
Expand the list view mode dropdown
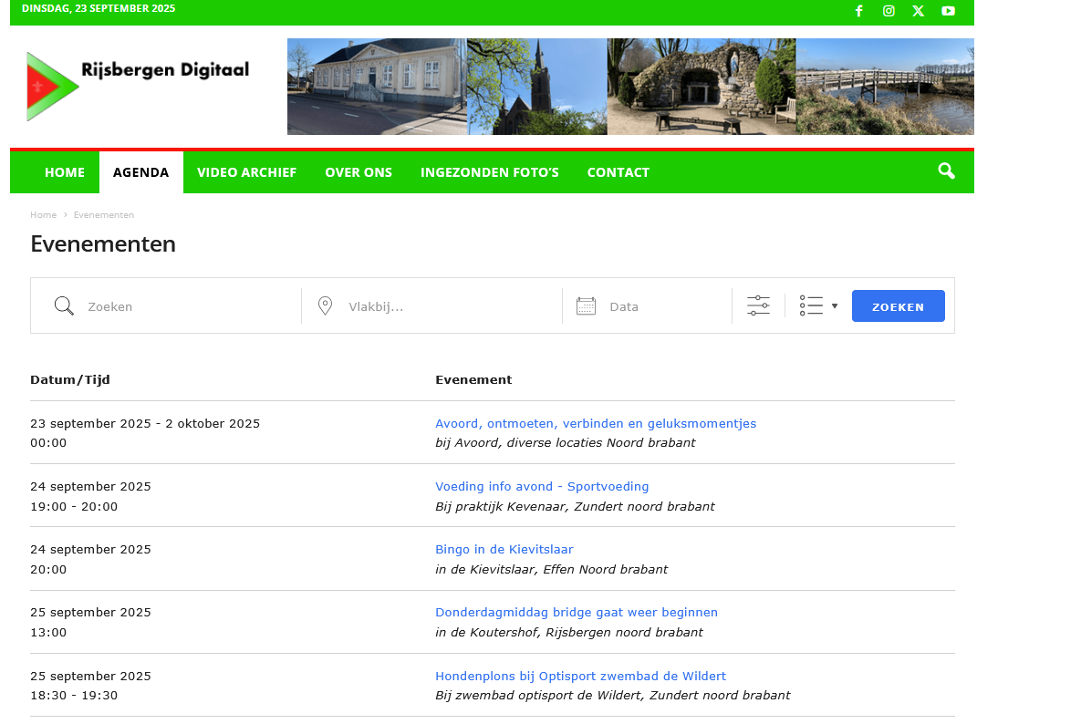818,305
